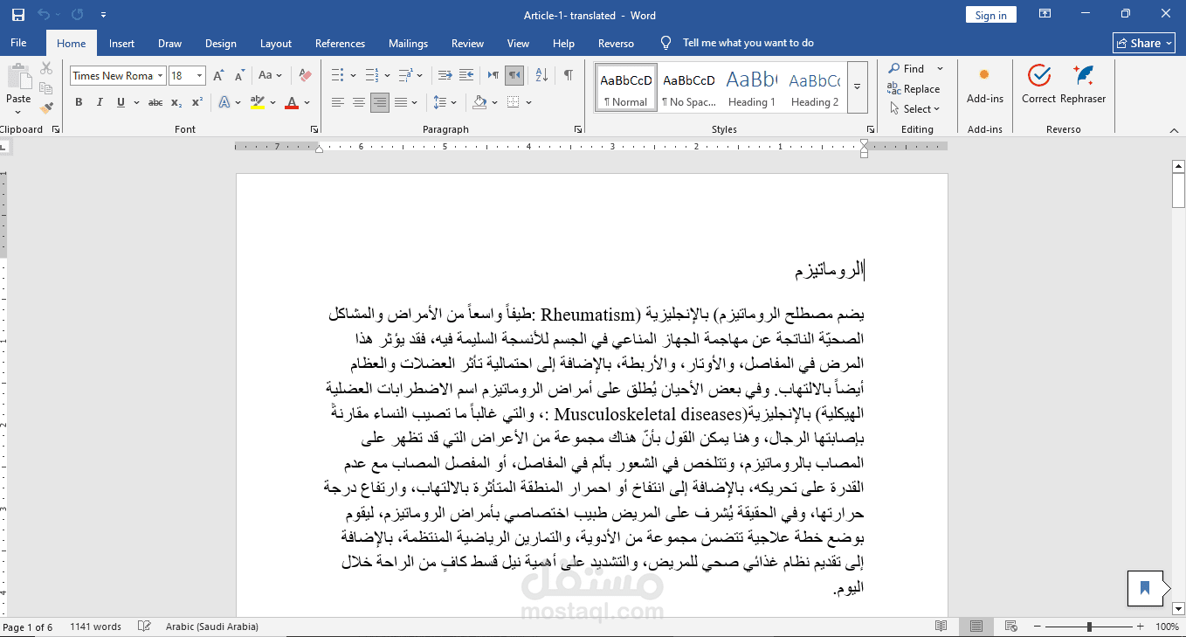Click Replace in Editing group
This screenshot has width=1186, height=637.
[x=914, y=88]
